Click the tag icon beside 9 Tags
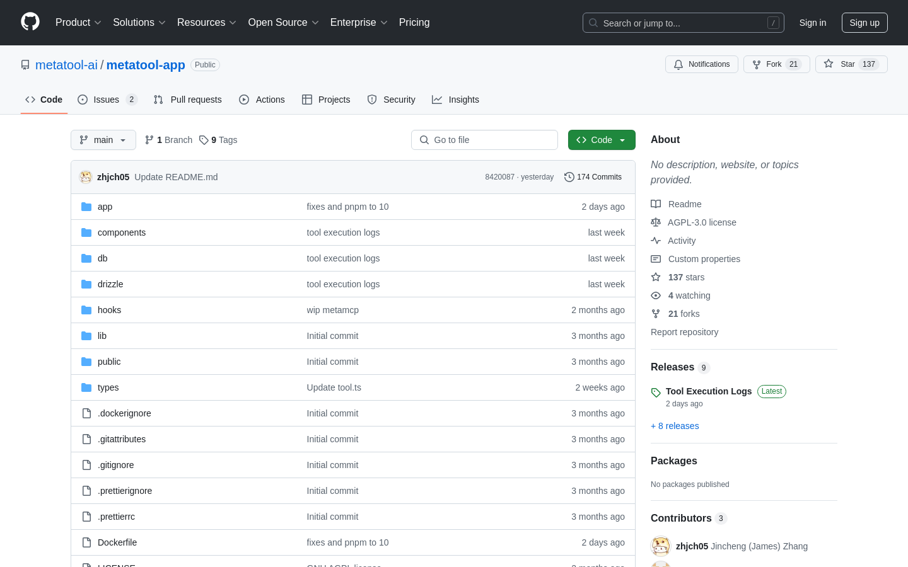The image size is (908, 567). [x=204, y=140]
